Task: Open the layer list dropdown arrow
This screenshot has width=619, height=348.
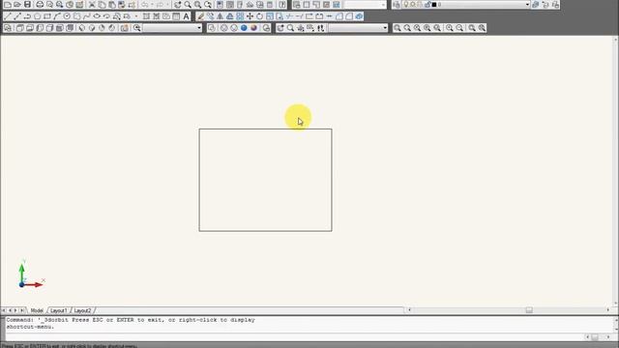Action: point(527,5)
